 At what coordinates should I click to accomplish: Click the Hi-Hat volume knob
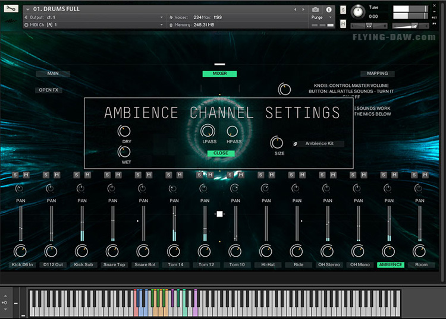266,251
